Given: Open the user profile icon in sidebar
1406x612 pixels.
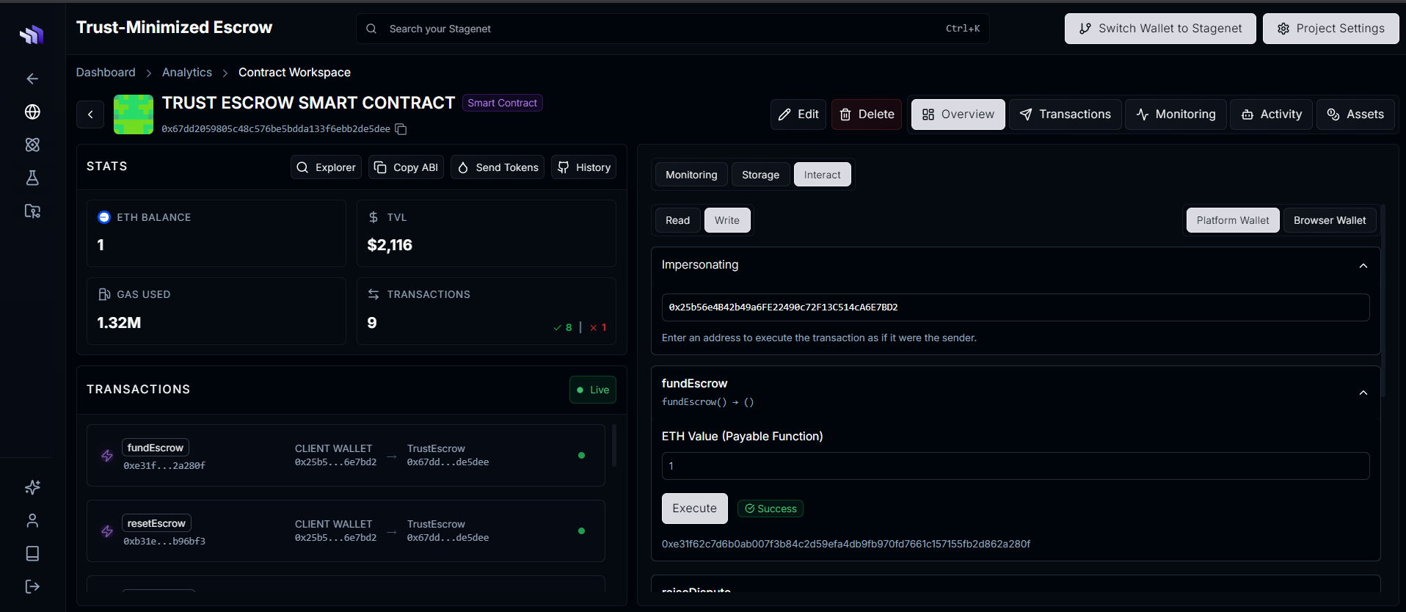Looking at the screenshot, I should (x=32, y=520).
